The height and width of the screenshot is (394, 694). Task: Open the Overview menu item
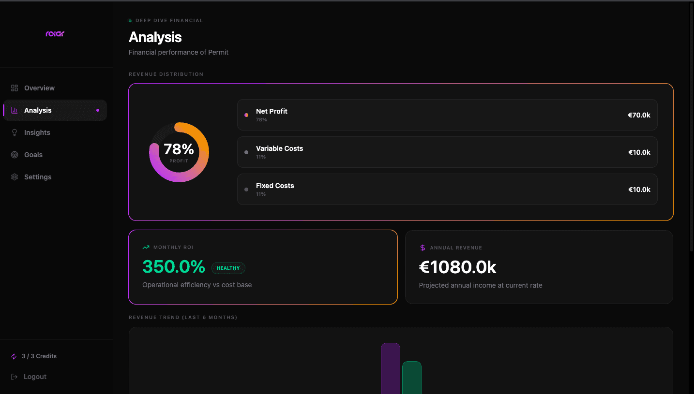pos(55,88)
